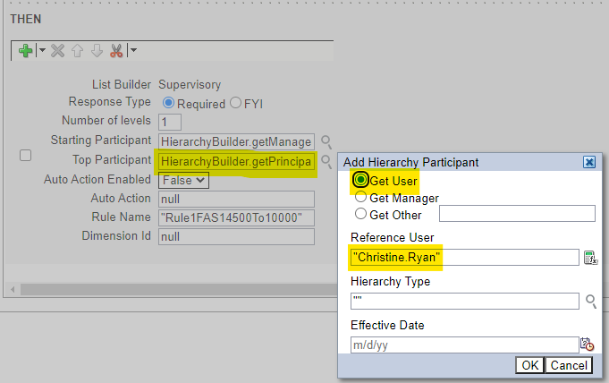609x383 pixels.
Task: Click magnifier icon beside Hierarchy Type
Action: (590, 301)
